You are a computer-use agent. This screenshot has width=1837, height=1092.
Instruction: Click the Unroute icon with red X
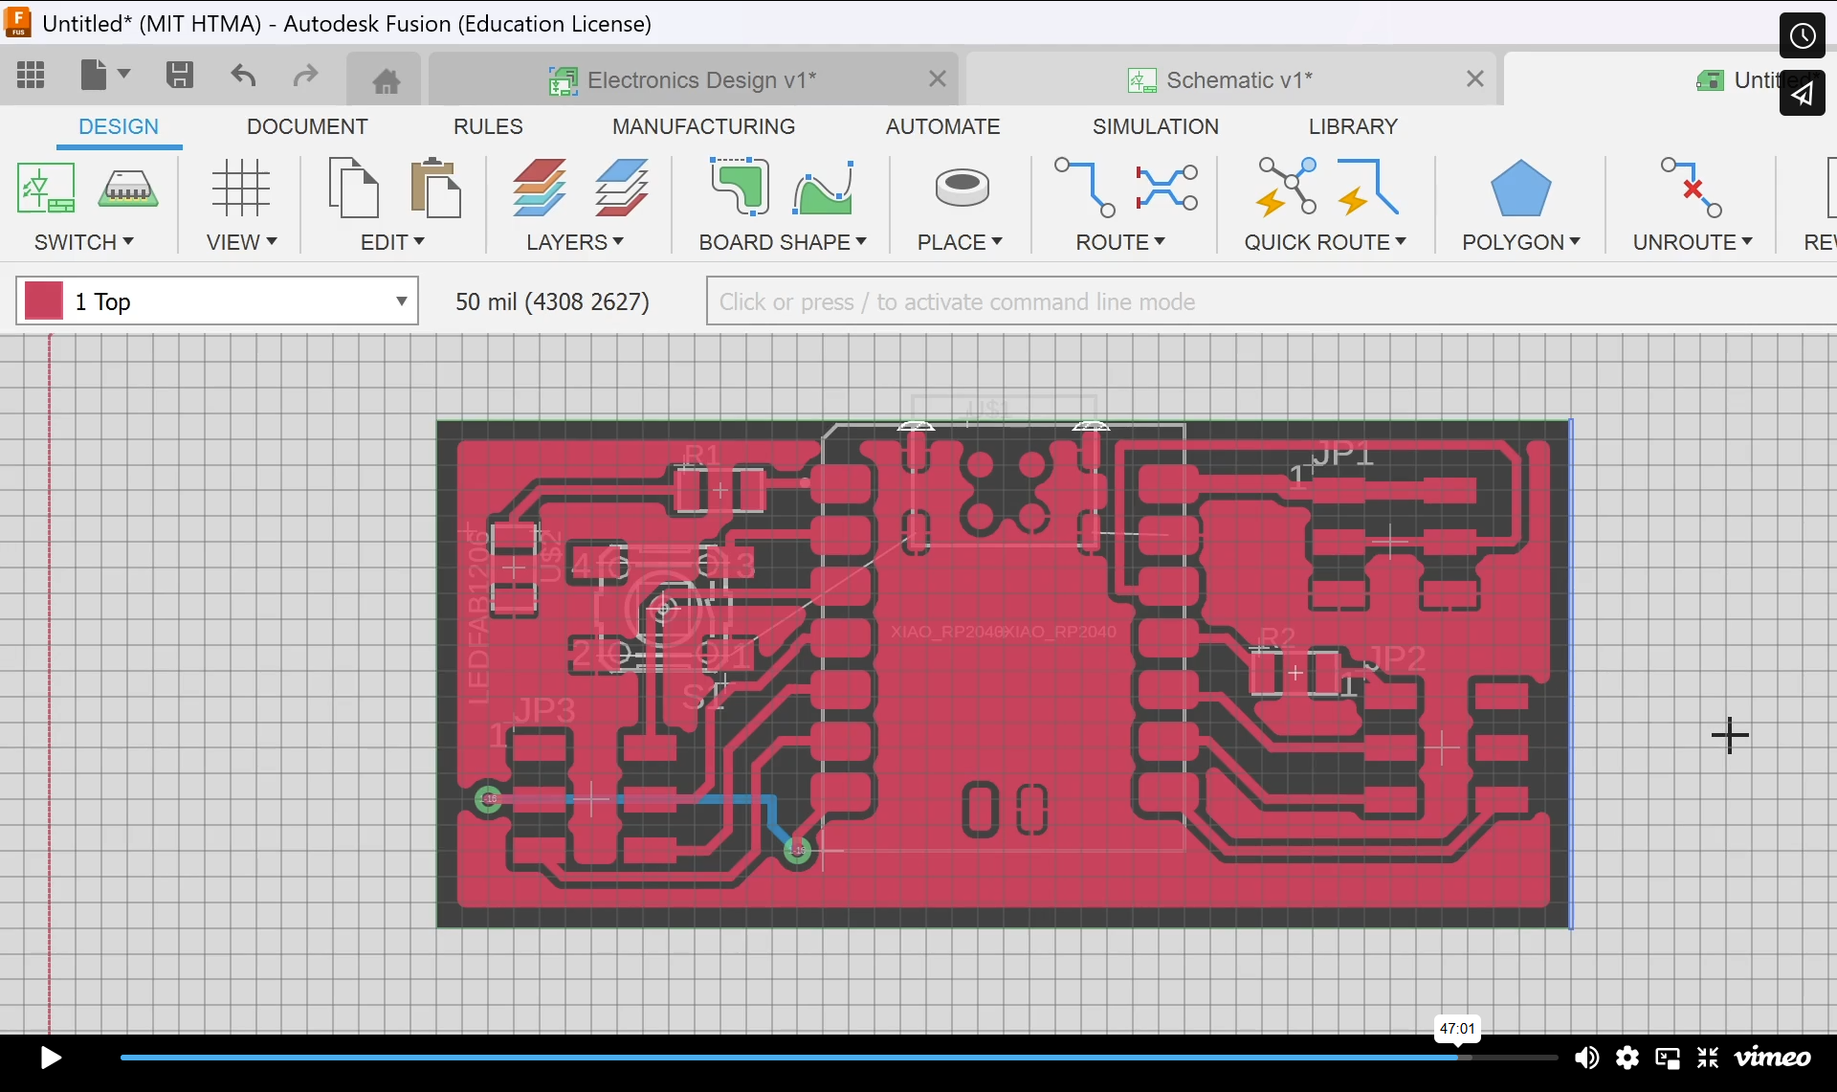click(1692, 188)
